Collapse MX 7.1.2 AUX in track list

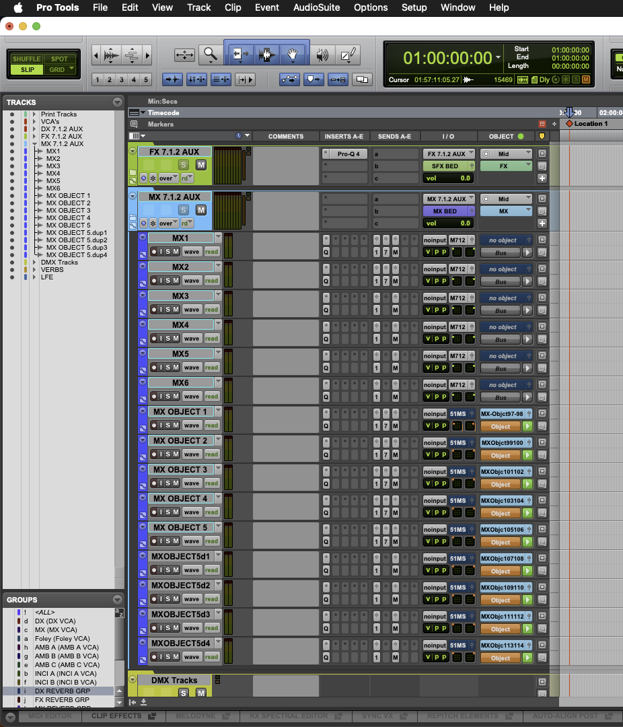[x=34, y=144]
